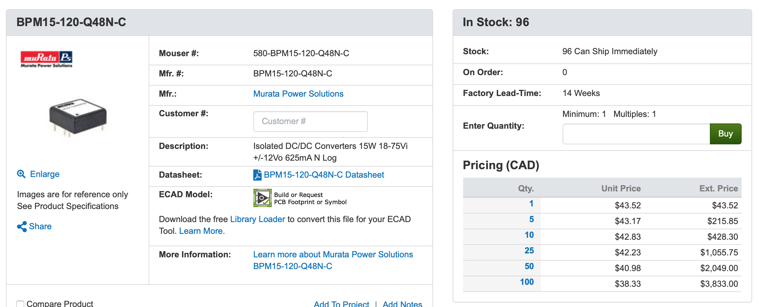Click the ECAD model icon
The height and width of the screenshot is (307, 758).
[x=262, y=198]
